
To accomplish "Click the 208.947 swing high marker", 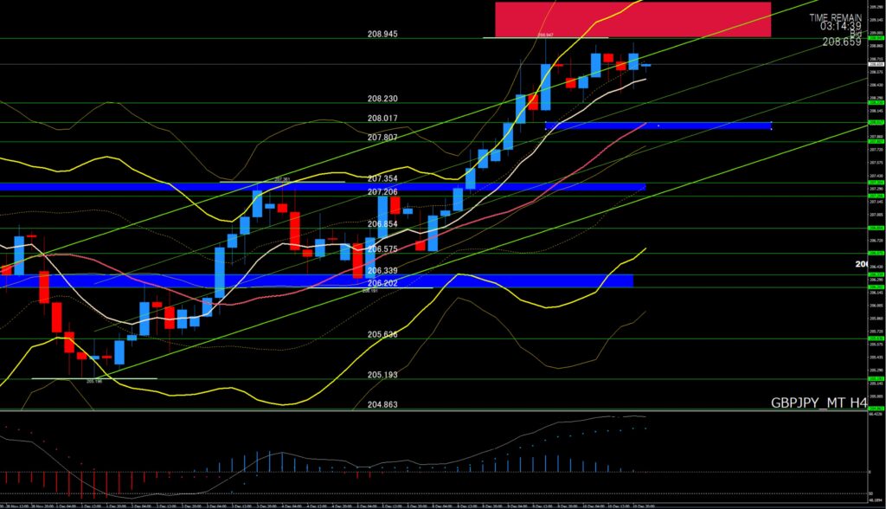I will pos(545,35).
